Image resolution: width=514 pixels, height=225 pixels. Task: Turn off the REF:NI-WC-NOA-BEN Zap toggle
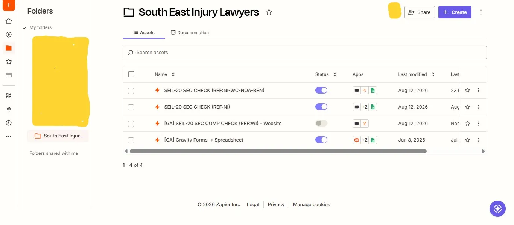pos(321,90)
